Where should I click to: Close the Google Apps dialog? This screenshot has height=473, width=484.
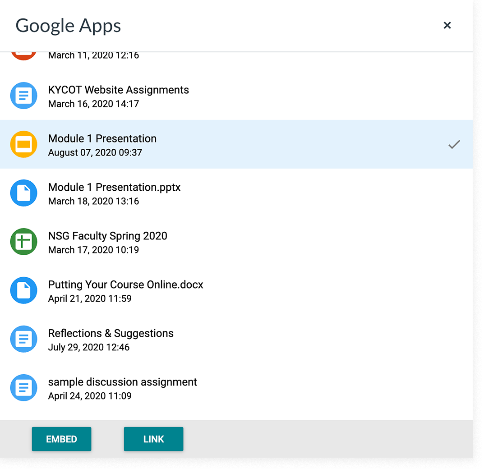(x=447, y=25)
